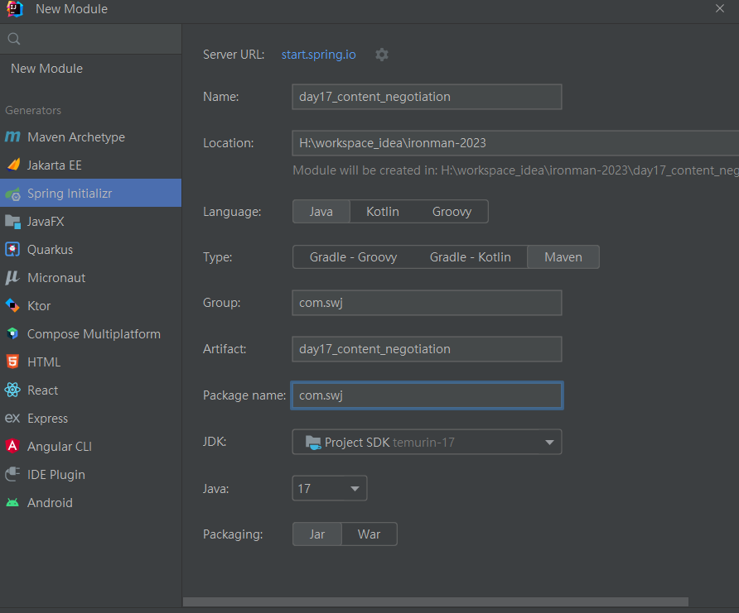Open the start.spring.io server link

pyautogui.click(x=319, y=55)
